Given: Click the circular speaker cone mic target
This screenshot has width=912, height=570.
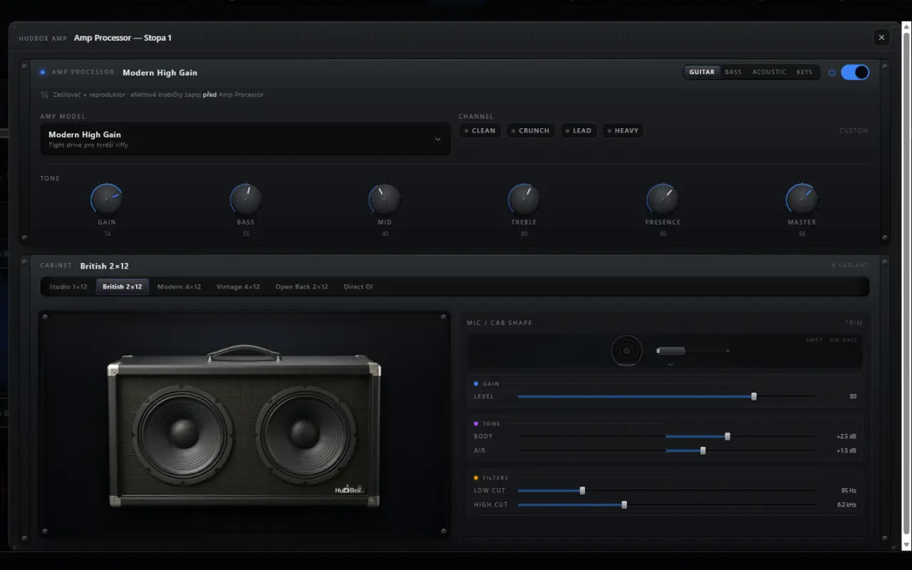Looking at the screenshot, I should pos(627,351).
